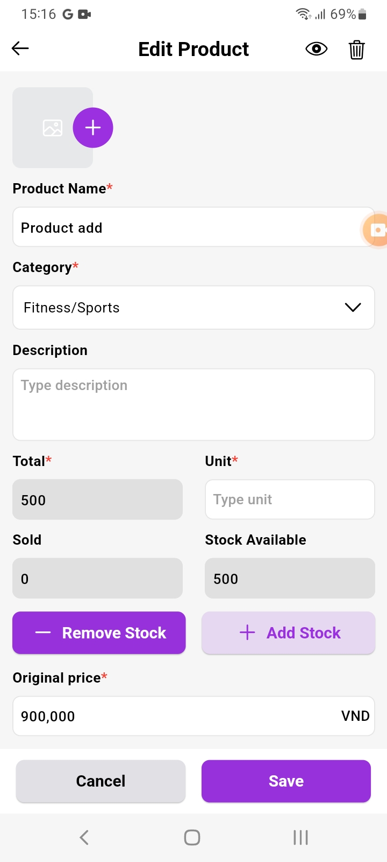Tap the orange floating recorder icon
The image size is (387, 862).
pos(376,230)
